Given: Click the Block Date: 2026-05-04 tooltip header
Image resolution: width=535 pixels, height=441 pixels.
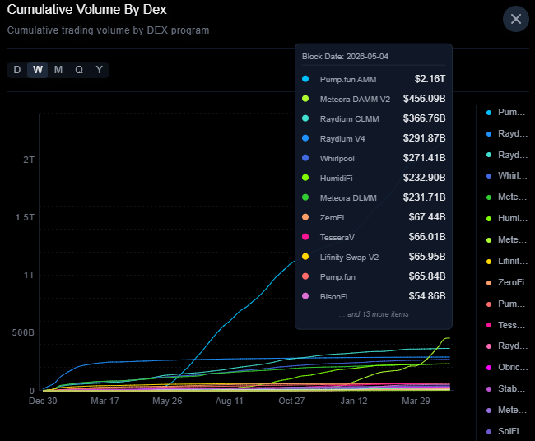Looking at the screenshot, I should [x=345, y=57].
